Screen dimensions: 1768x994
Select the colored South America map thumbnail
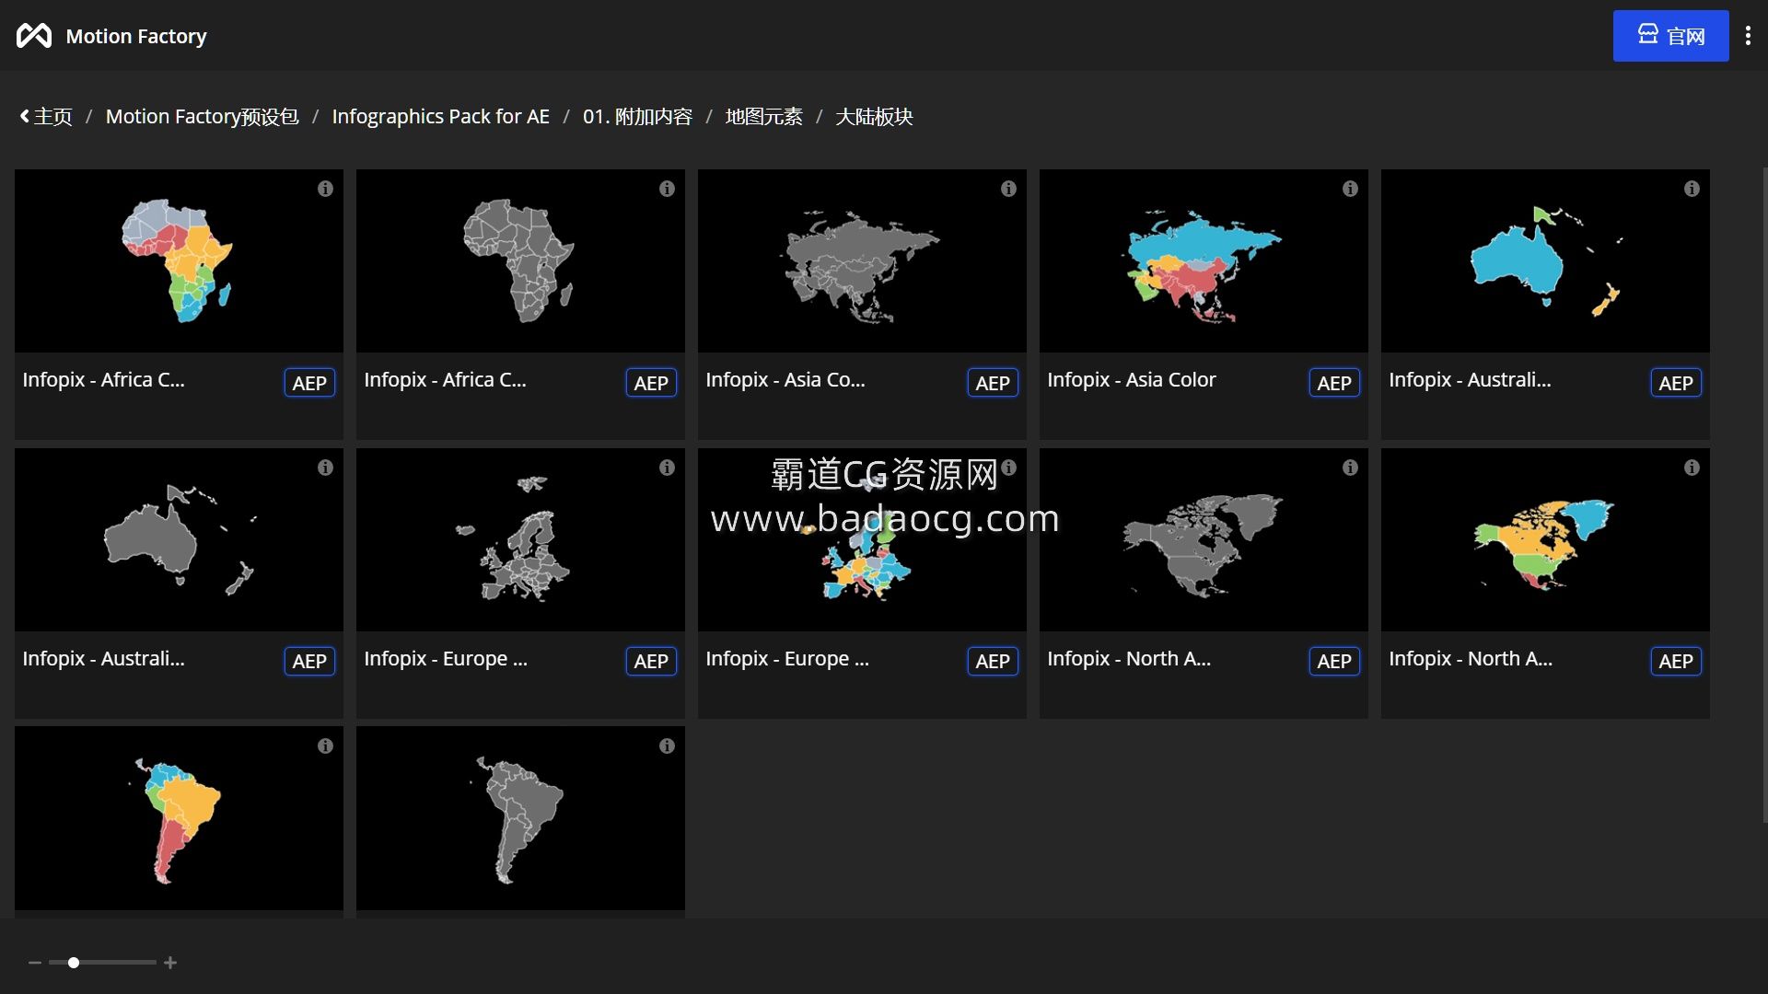click(179, 818)
